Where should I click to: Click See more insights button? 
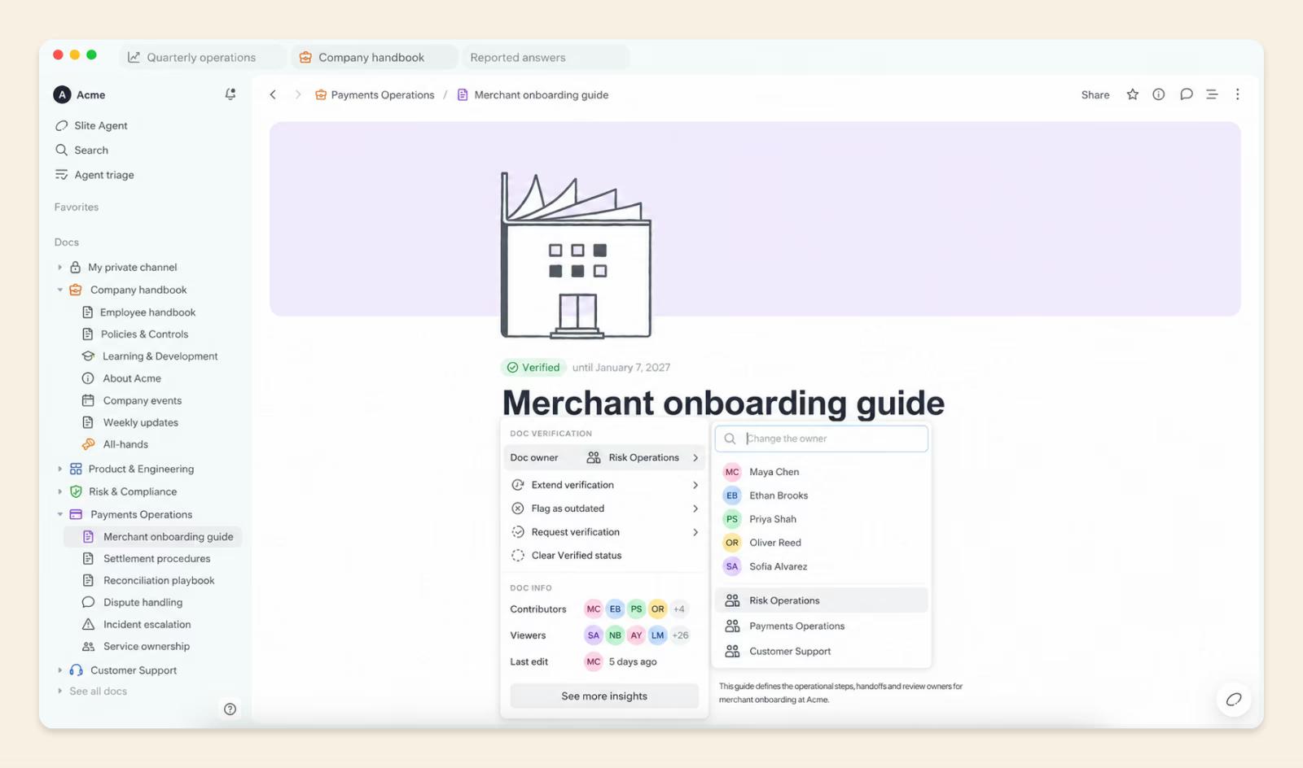tap(604, 696)
